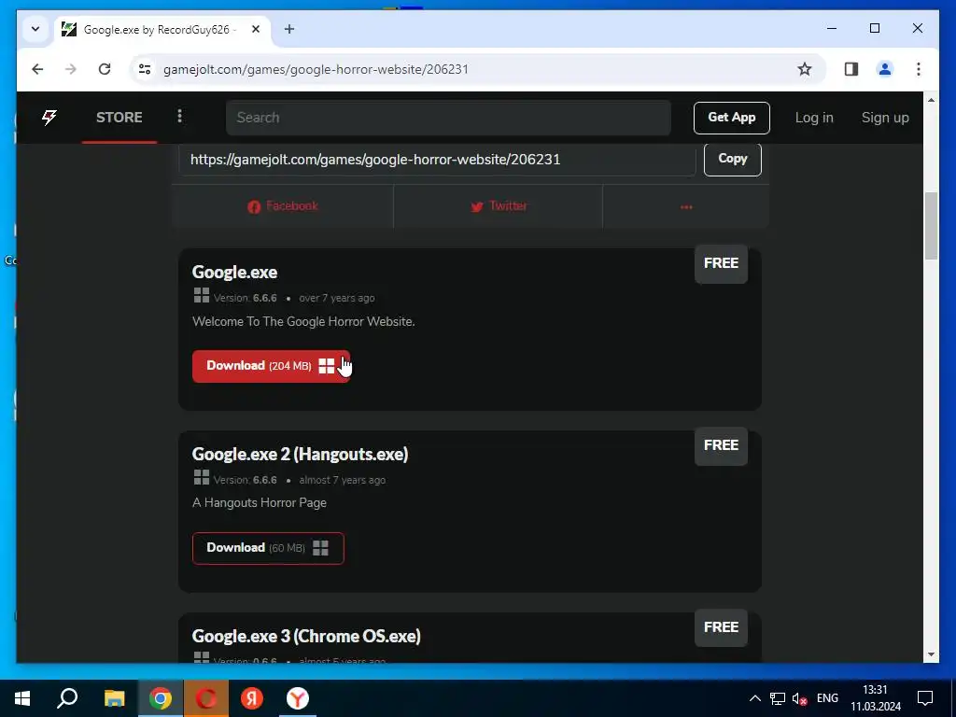Toggle the Chrome side panel
This screenshot has width=956, height=717.
851,69
